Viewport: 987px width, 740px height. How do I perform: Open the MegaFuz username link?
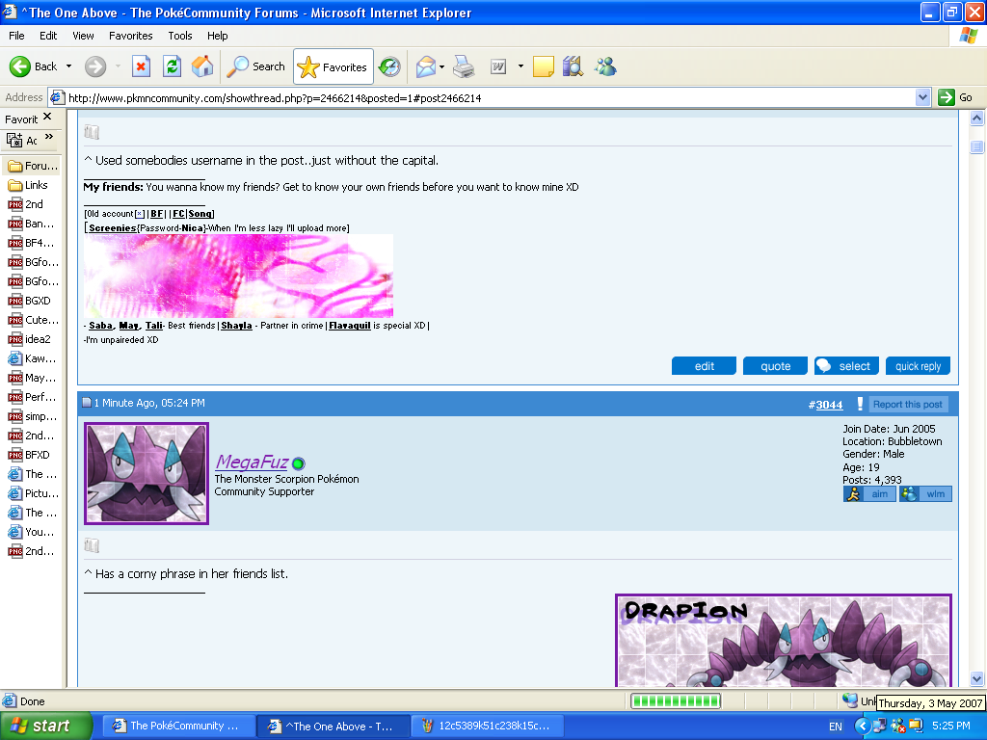(252, 462)
